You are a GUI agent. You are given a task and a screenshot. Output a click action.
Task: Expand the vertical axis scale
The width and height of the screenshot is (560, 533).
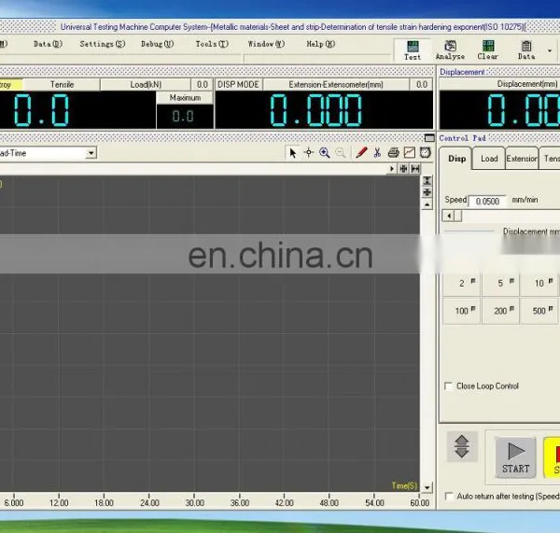click(x=427, y=180)
